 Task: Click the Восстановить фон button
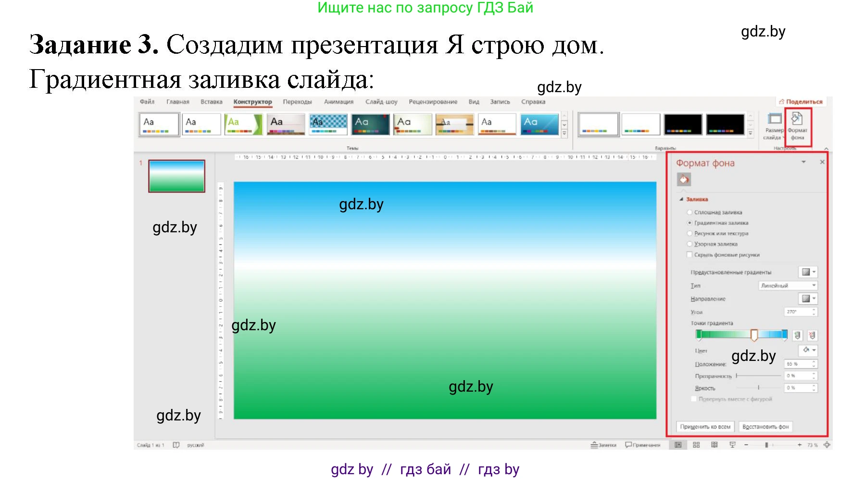click(765, 426)
